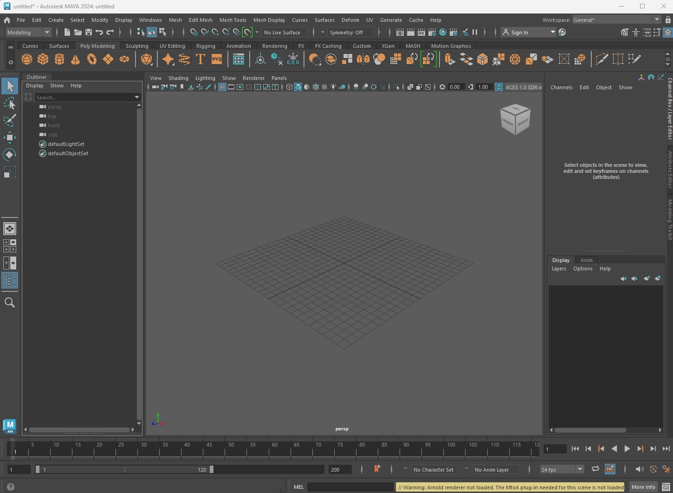Open the Mesh Tools menu

(233, 20)
